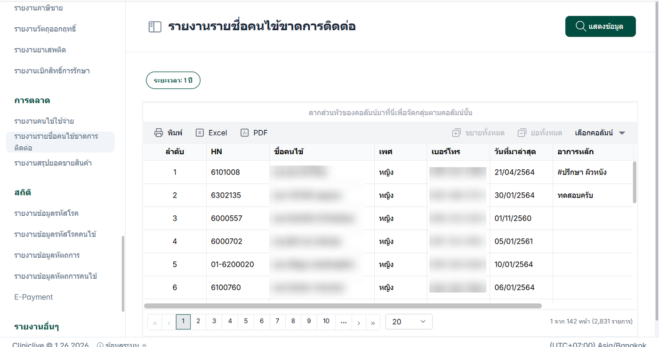
Task: Go to page 5 of the results
Action: (x=246, y=322)
